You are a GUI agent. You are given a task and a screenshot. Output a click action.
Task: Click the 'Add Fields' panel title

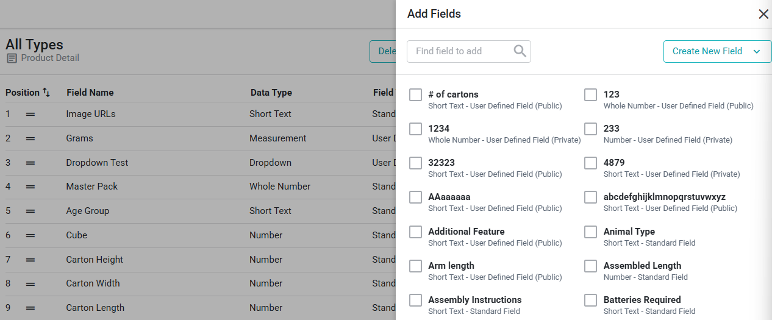(x=434, y=14)
